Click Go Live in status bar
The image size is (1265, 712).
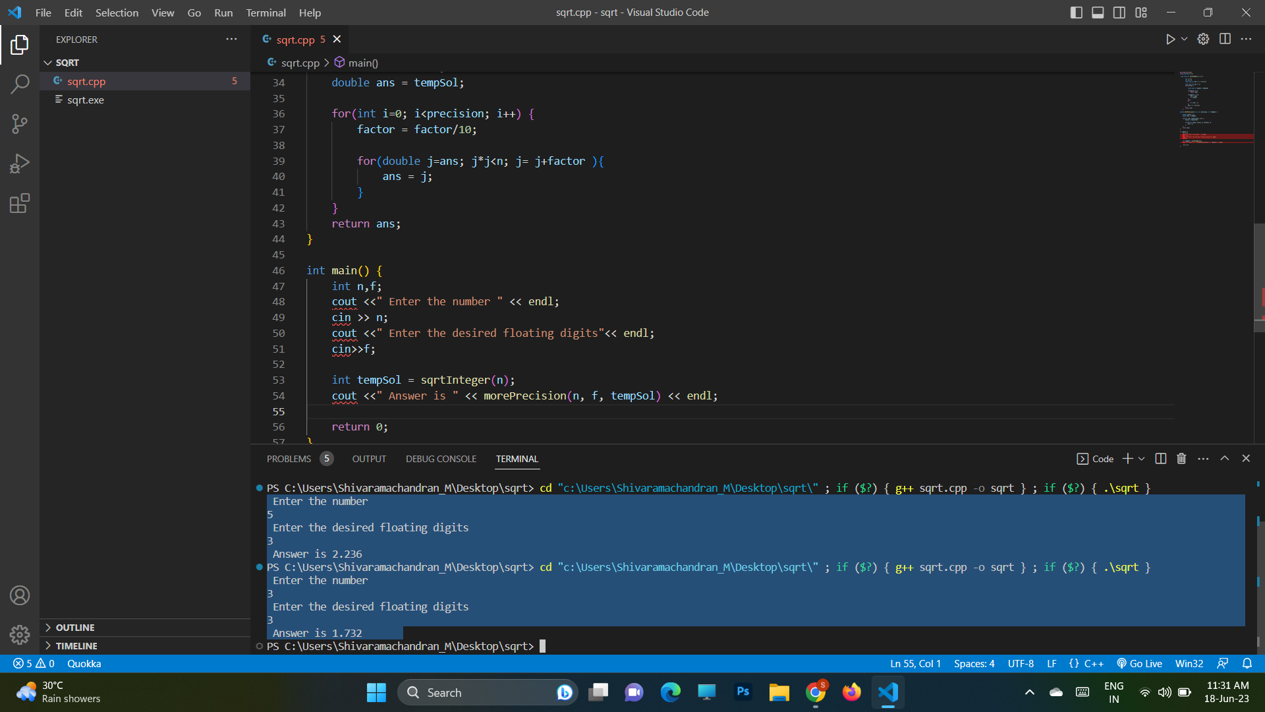coord(1139,664)
